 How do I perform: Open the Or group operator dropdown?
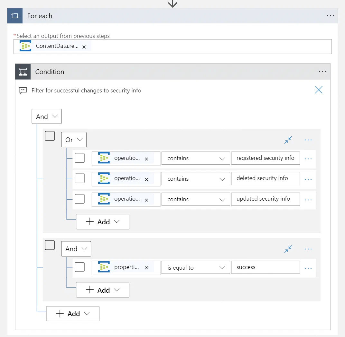pyautogui.click(x=74, y=140)
